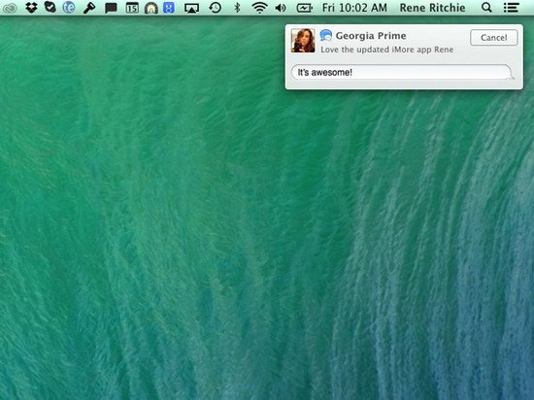The width and height of the screenshot is (534, 400).
Task: Cancel the Georgia Prime reply notification
Action: 494,38
